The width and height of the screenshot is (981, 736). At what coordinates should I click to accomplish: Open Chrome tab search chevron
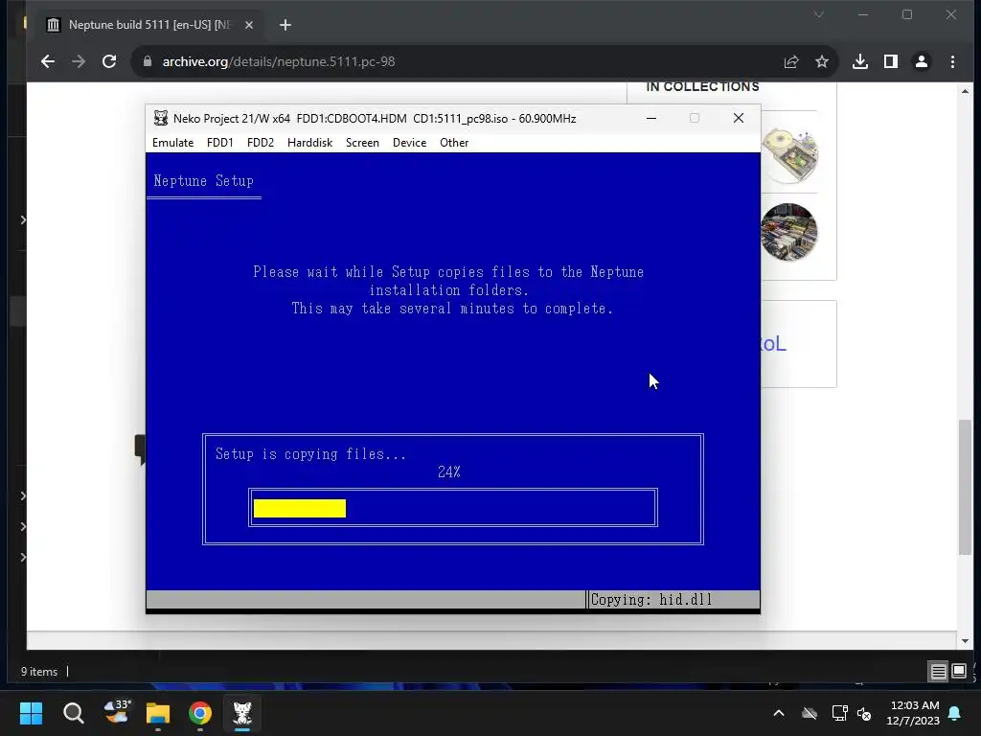[819, 14]
